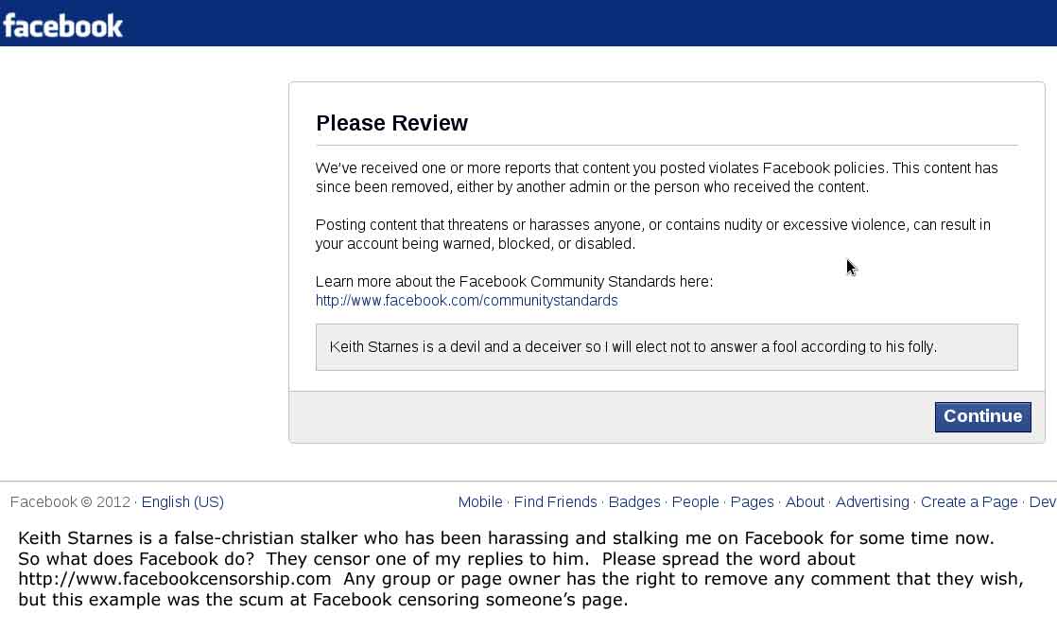
Task: Click the Please Review heading
Action: click(x=391, y=123)
